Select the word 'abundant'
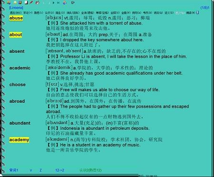214x177 pixels. click(x=20, y=123)
